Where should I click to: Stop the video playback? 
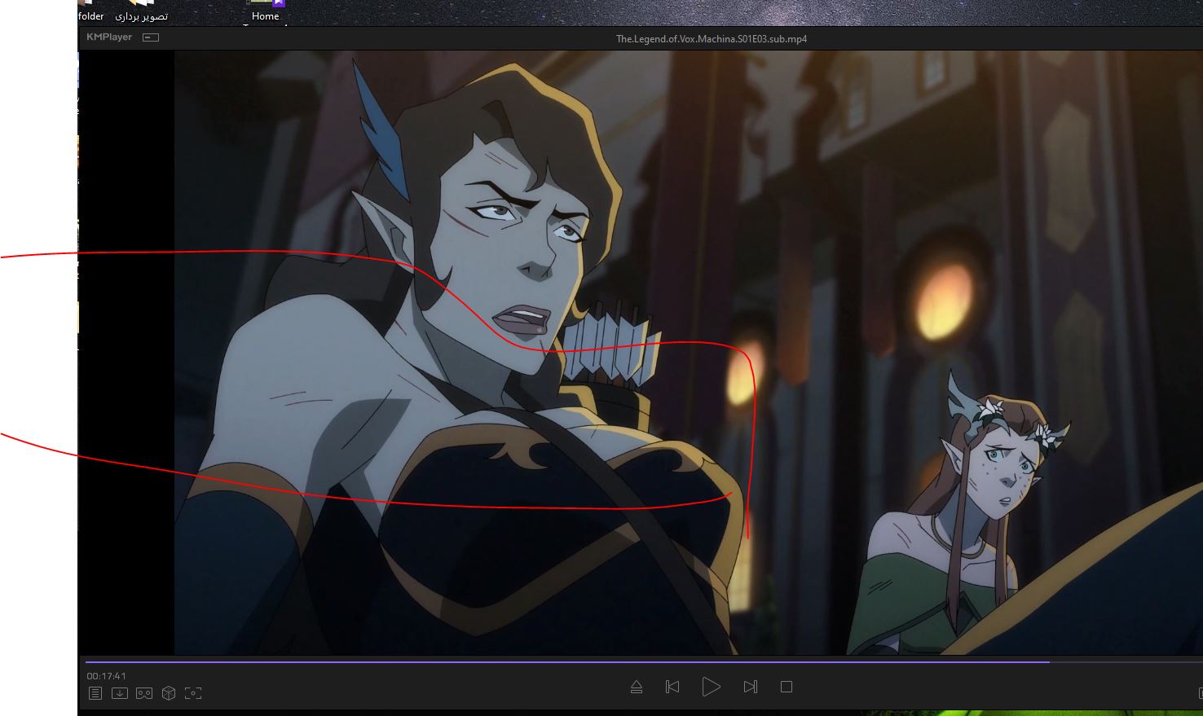tap(787, 687)
